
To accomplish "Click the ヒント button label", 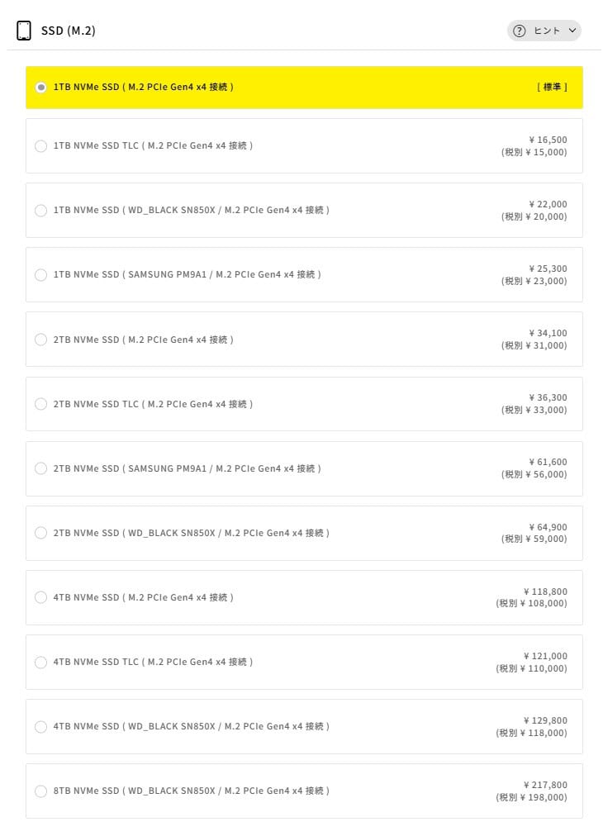I will [x=547, y=31].
